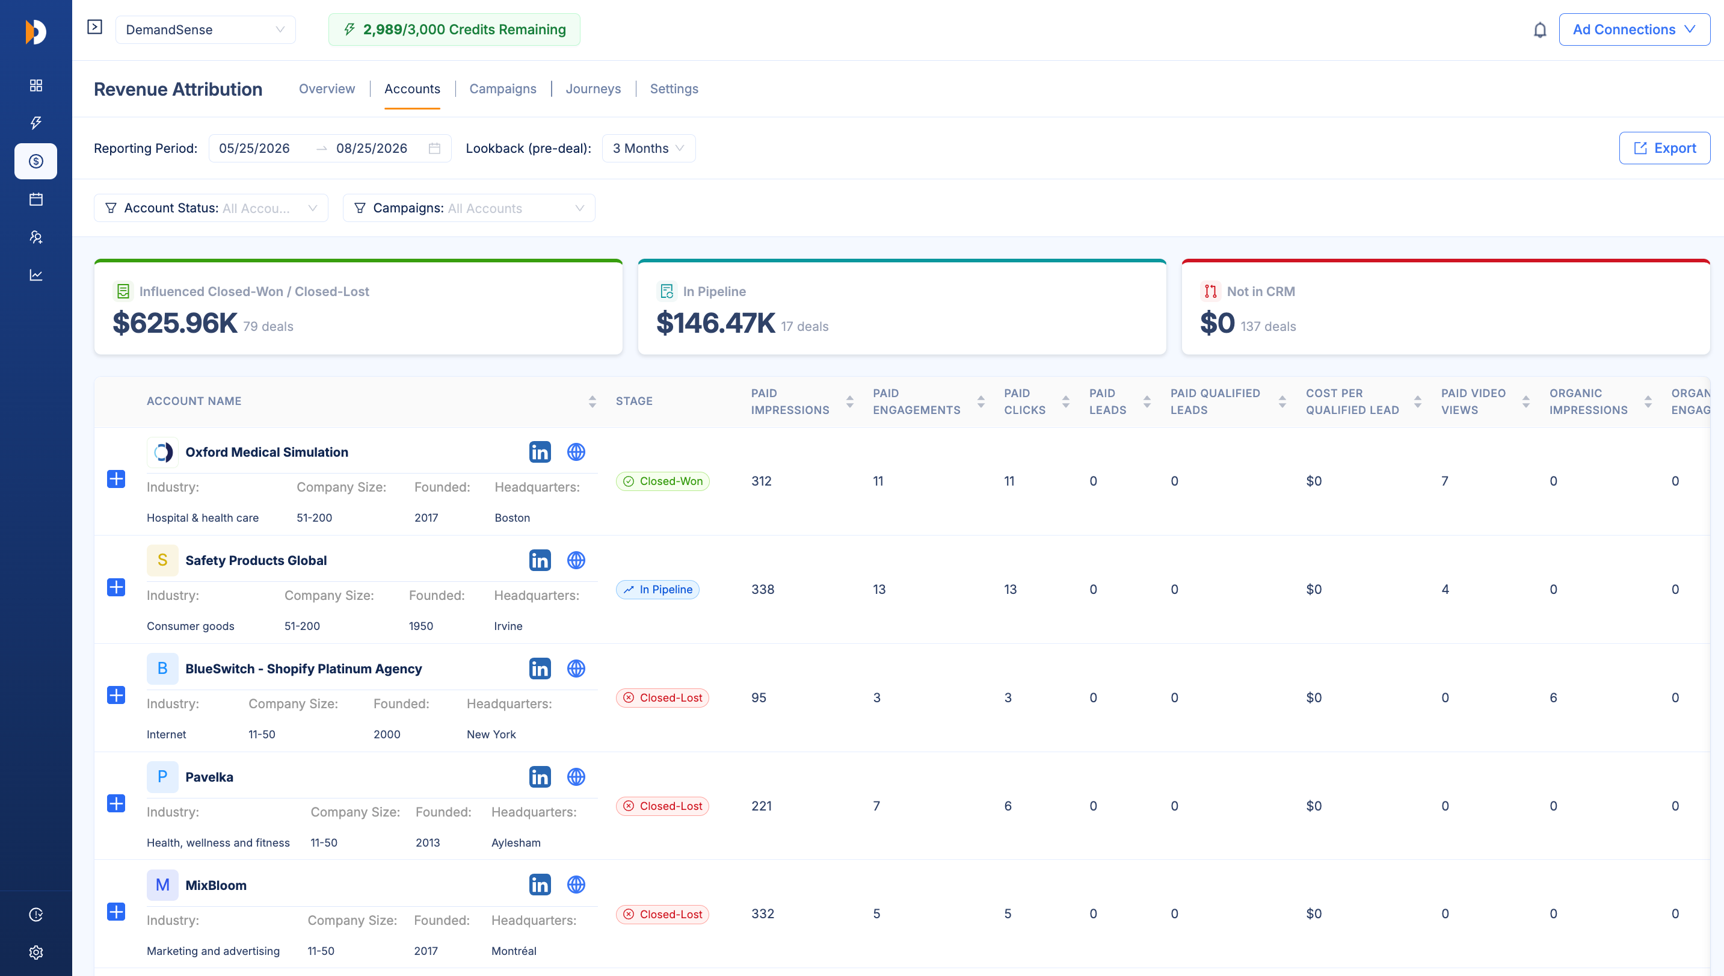Click the sidebar collapse panel icon
The height and width of the screenshot is (976, 1724).
coord(94,27)
